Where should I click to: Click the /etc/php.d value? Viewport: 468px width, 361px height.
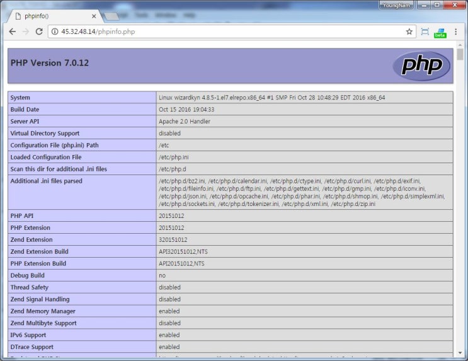coord(172,169)
